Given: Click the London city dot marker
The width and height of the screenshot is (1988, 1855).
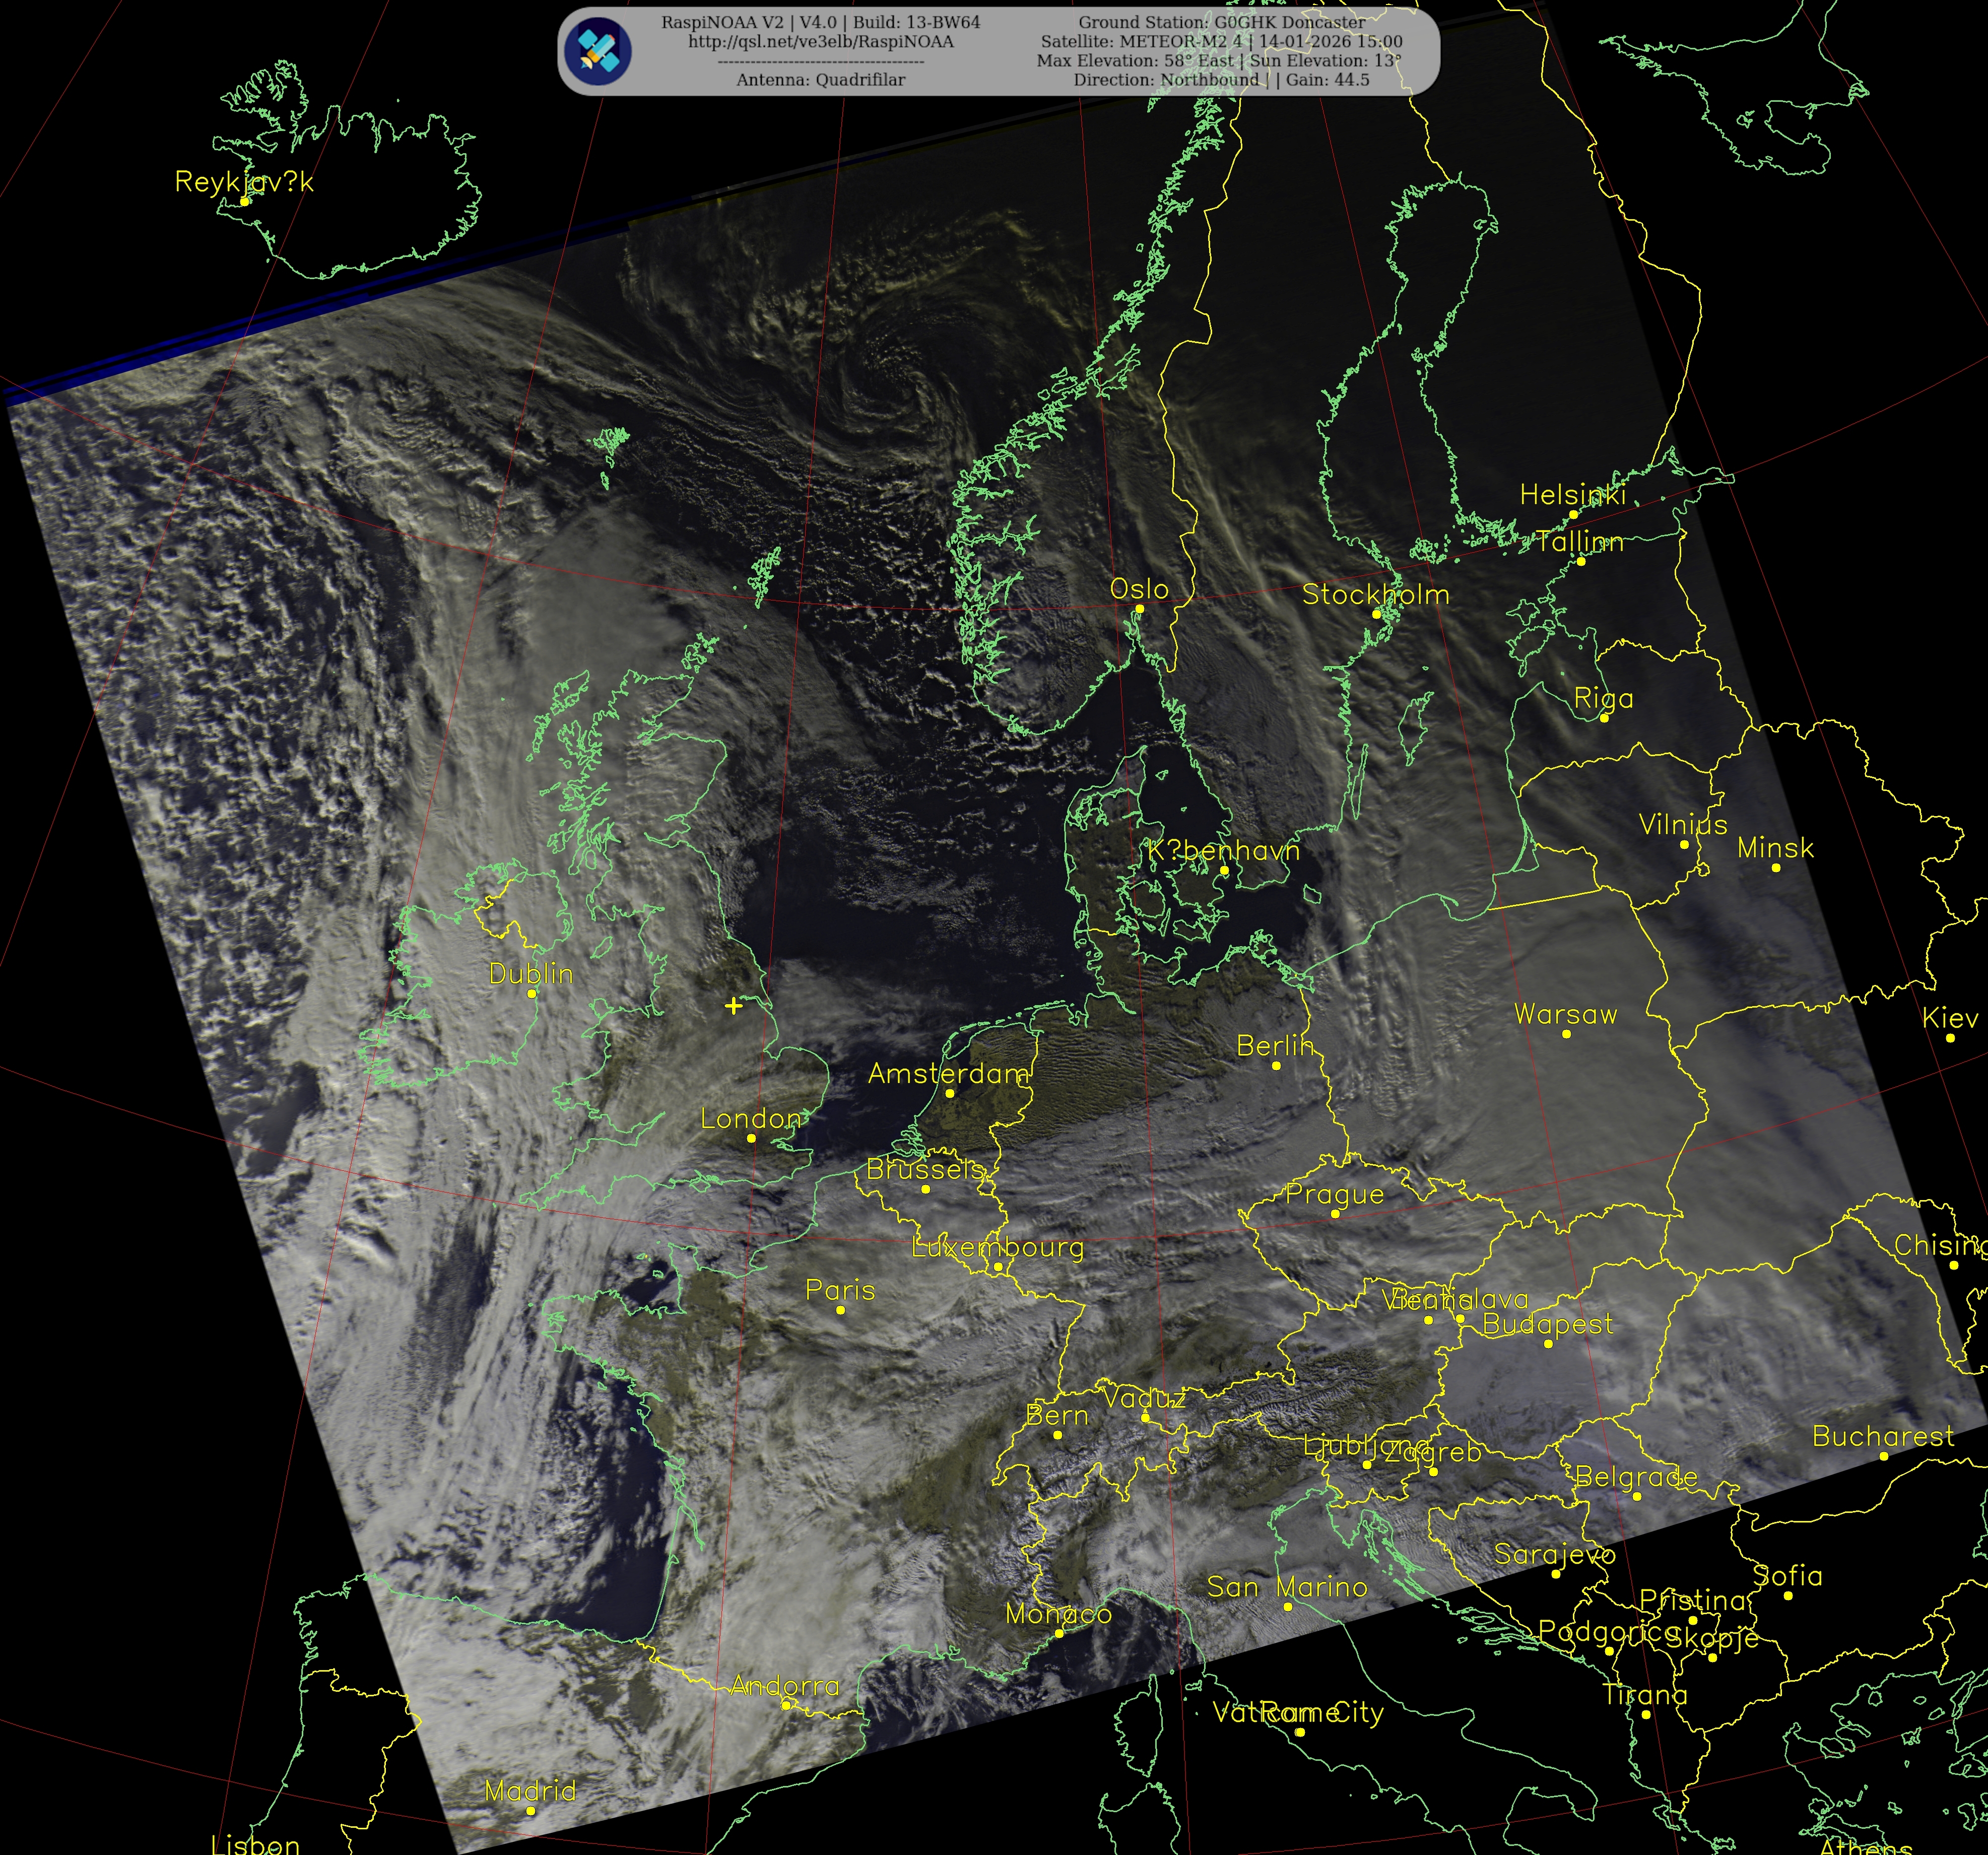Looking at the screenshot, I should pos(751,1138).
